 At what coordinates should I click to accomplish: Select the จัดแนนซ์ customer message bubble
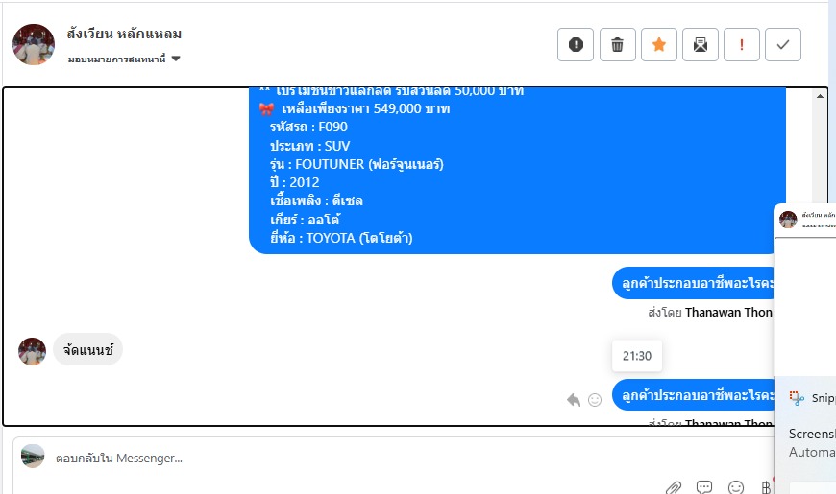click(x=88, y=350)
